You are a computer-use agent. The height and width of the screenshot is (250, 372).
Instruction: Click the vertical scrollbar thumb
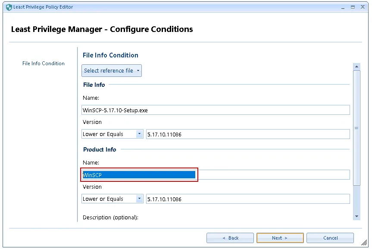(356, 128)
